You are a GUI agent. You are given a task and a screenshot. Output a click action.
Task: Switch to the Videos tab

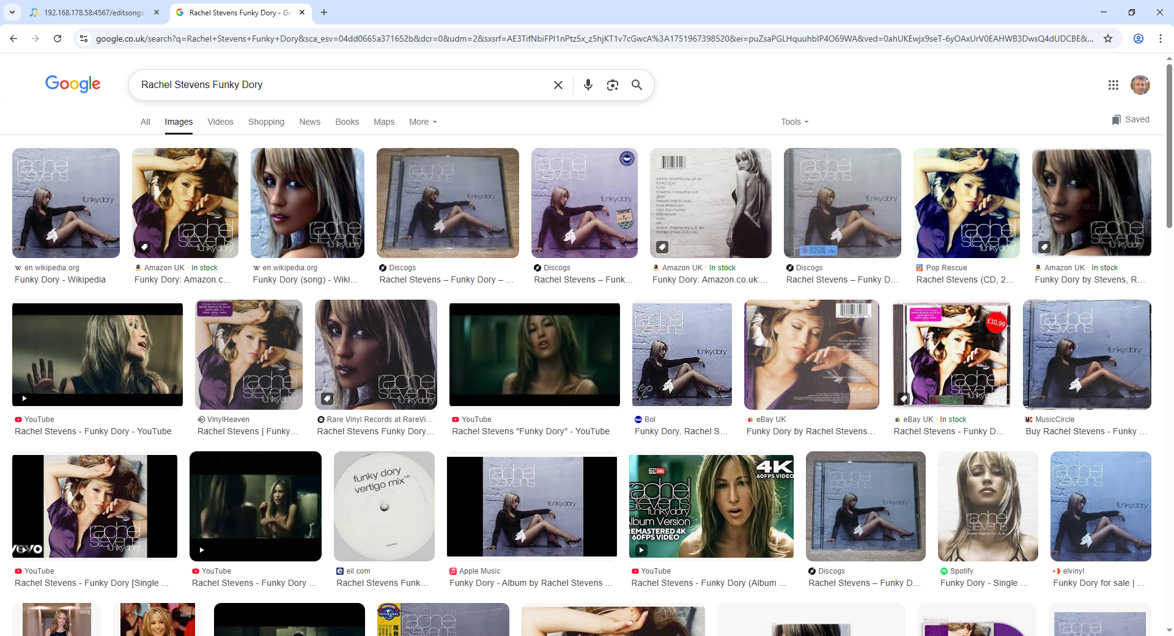point(220,122)
